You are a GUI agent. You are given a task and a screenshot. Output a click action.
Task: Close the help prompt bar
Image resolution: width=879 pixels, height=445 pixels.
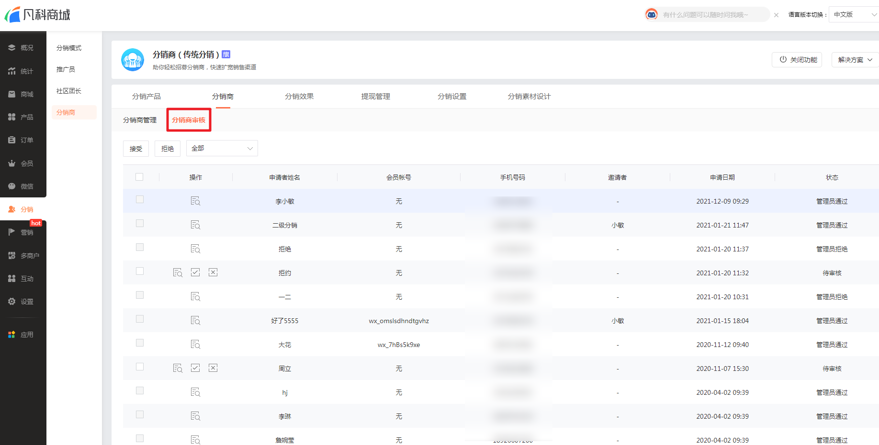coord(776,15)
